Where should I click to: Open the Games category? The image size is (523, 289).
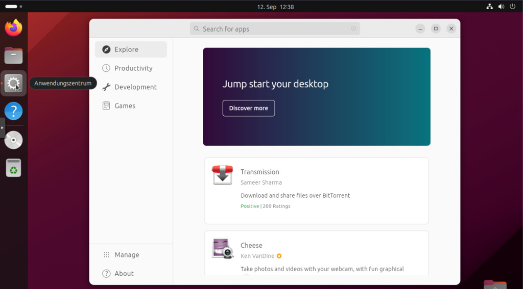(x=131, y=106)
